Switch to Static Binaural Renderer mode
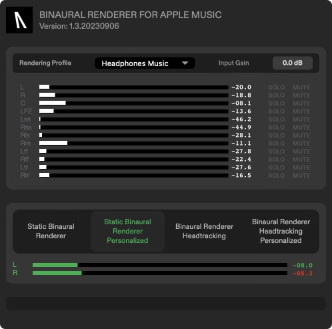The width and height of the screenshot is (332, 329). [51, 231]
